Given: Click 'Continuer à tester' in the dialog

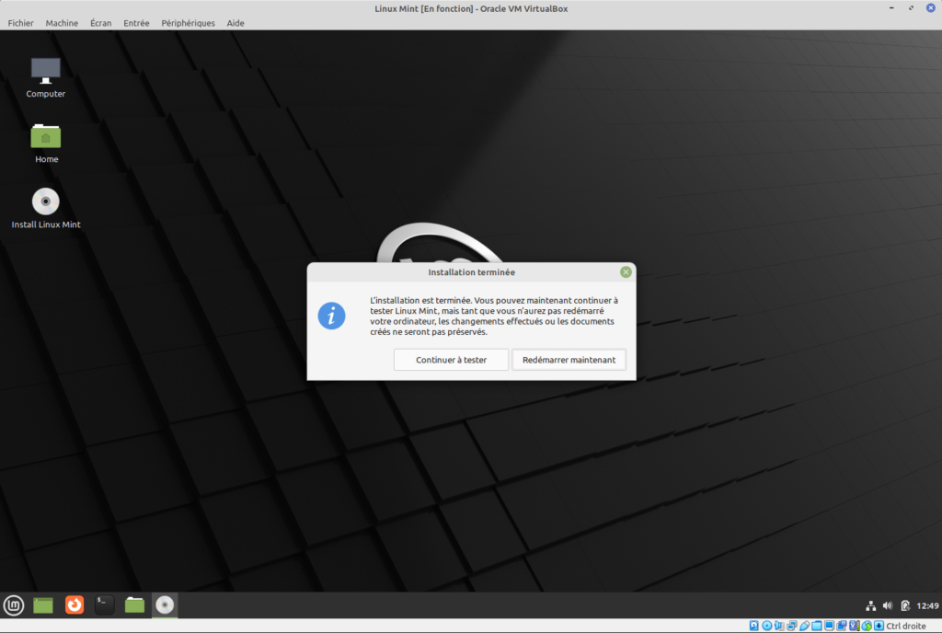Looking at the screenshot, I should tap(451, 359).
